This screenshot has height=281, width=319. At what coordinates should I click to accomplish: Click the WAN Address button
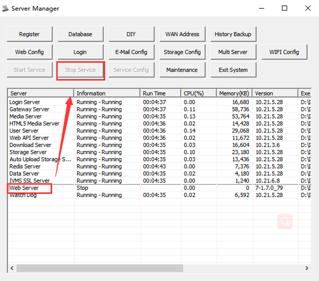coord(182,34)
